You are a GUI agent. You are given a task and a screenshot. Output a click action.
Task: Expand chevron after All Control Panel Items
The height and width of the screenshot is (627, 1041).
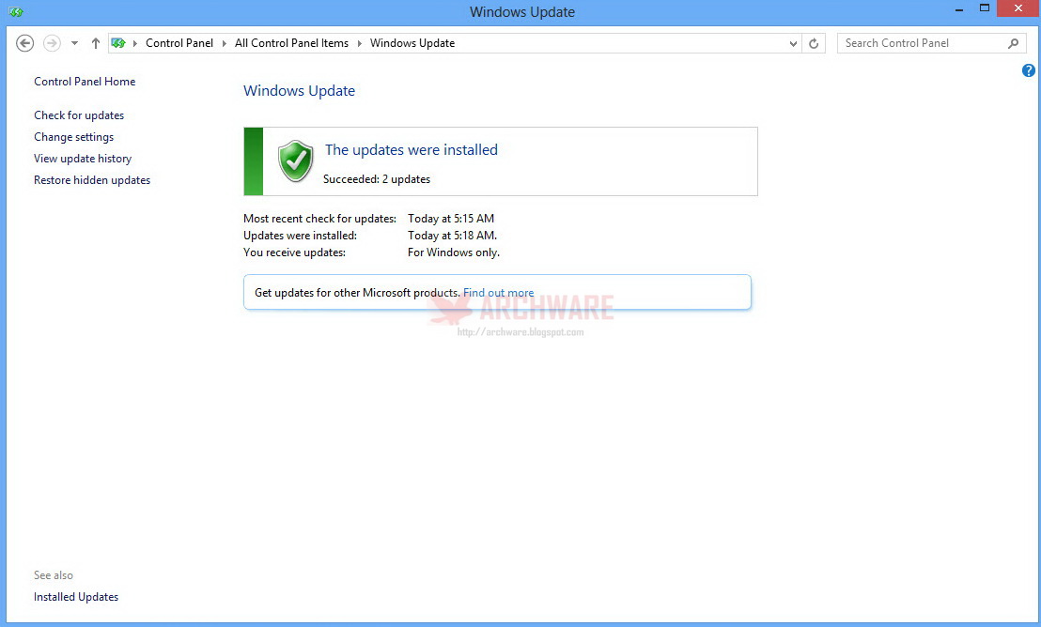(360, 43)
